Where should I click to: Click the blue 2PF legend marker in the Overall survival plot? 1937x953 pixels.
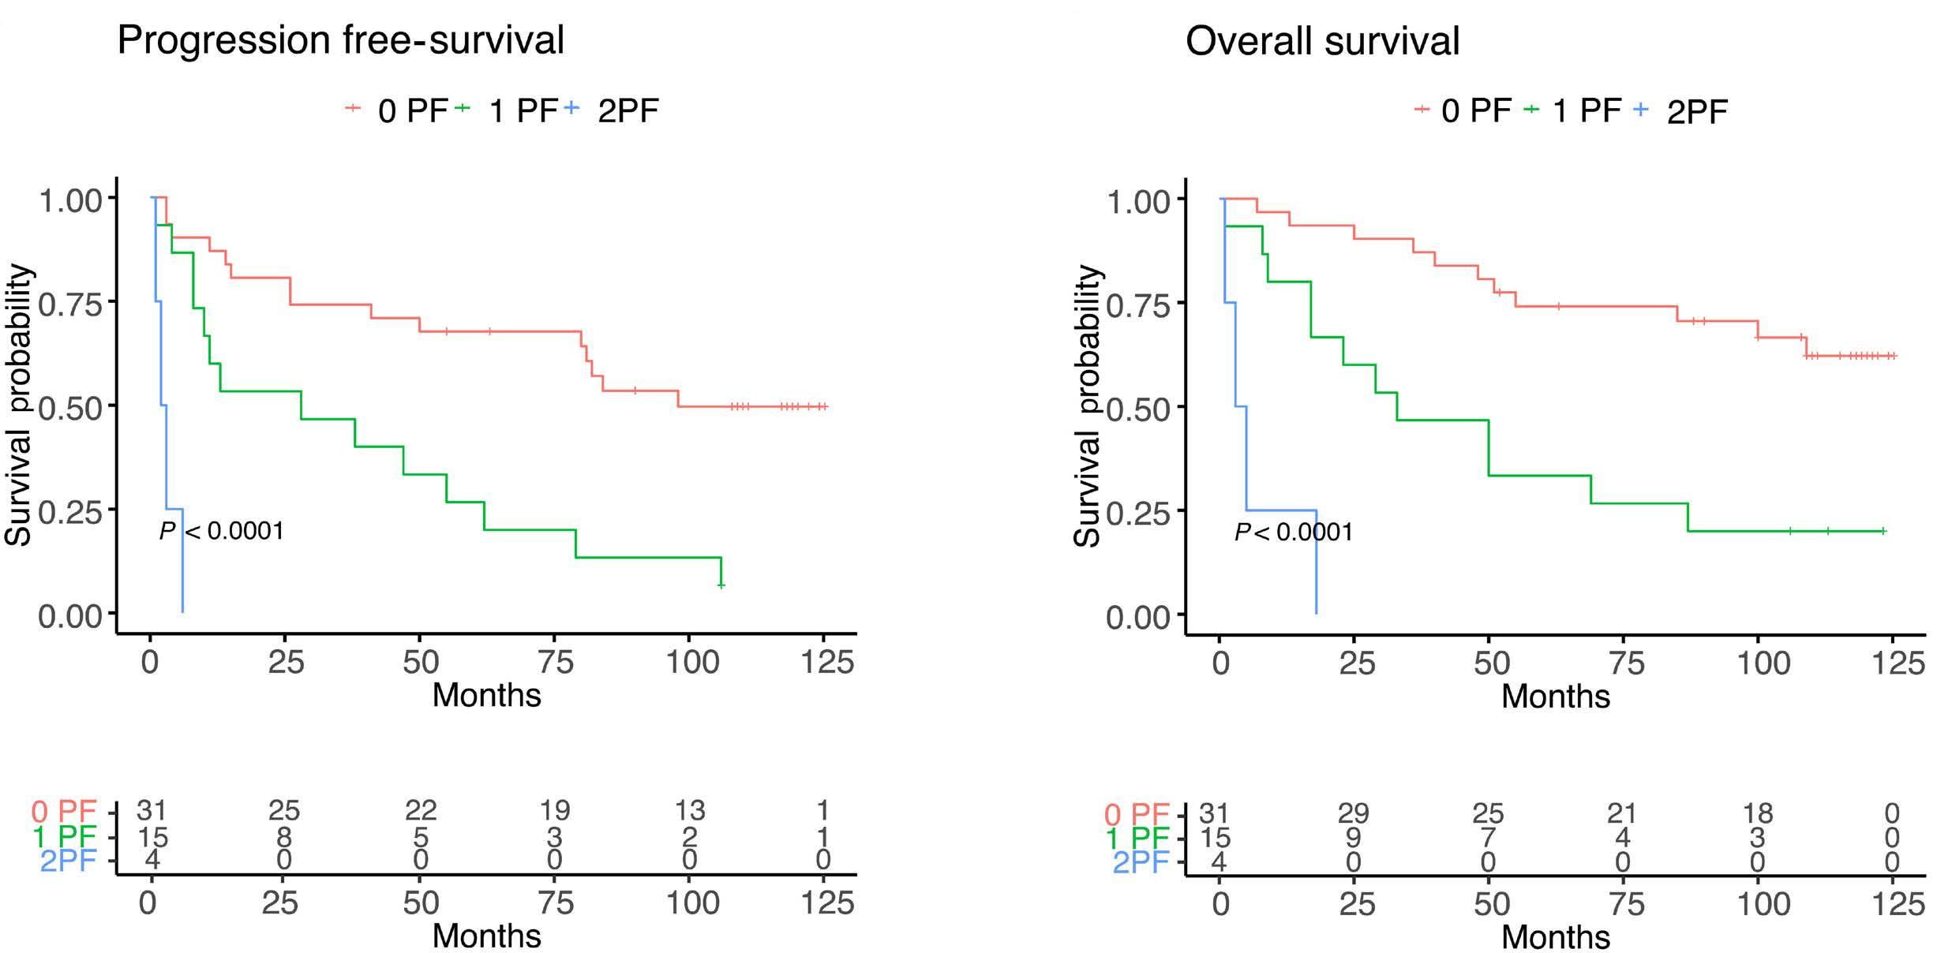1641,110
